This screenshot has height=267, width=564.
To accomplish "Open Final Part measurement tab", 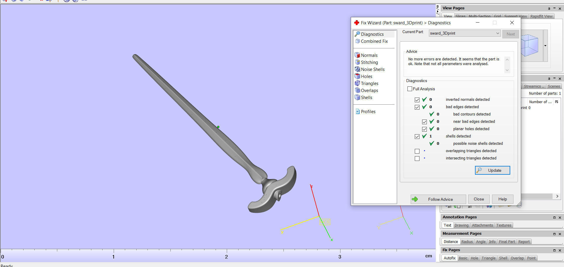I will tap(507, 242).
